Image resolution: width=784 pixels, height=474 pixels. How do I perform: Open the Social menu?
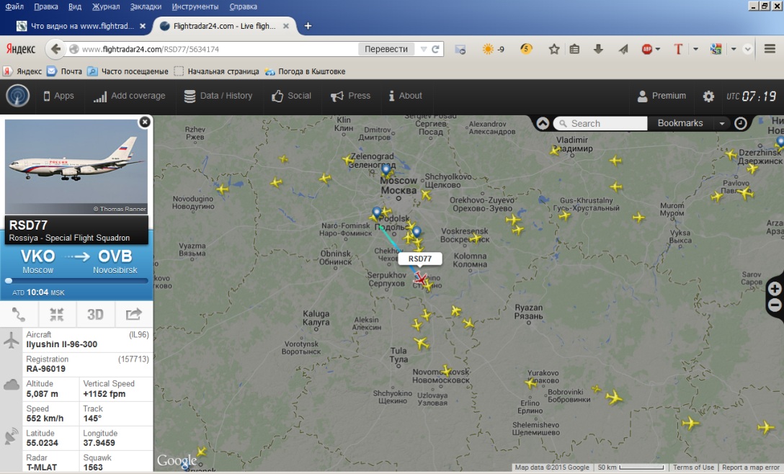click(292, 96)
